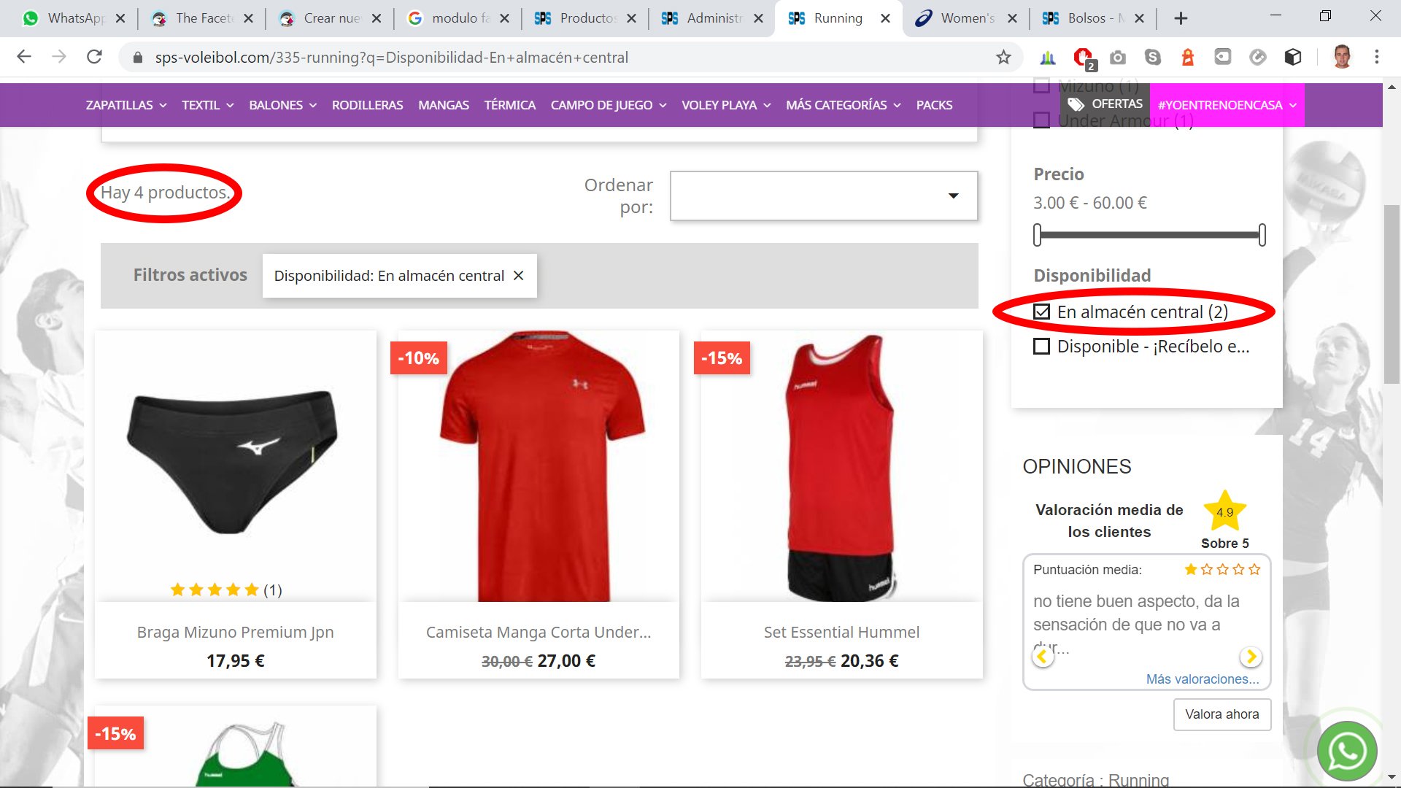Click the floating WhatsApp chat icon

[x=1346, y=751]
